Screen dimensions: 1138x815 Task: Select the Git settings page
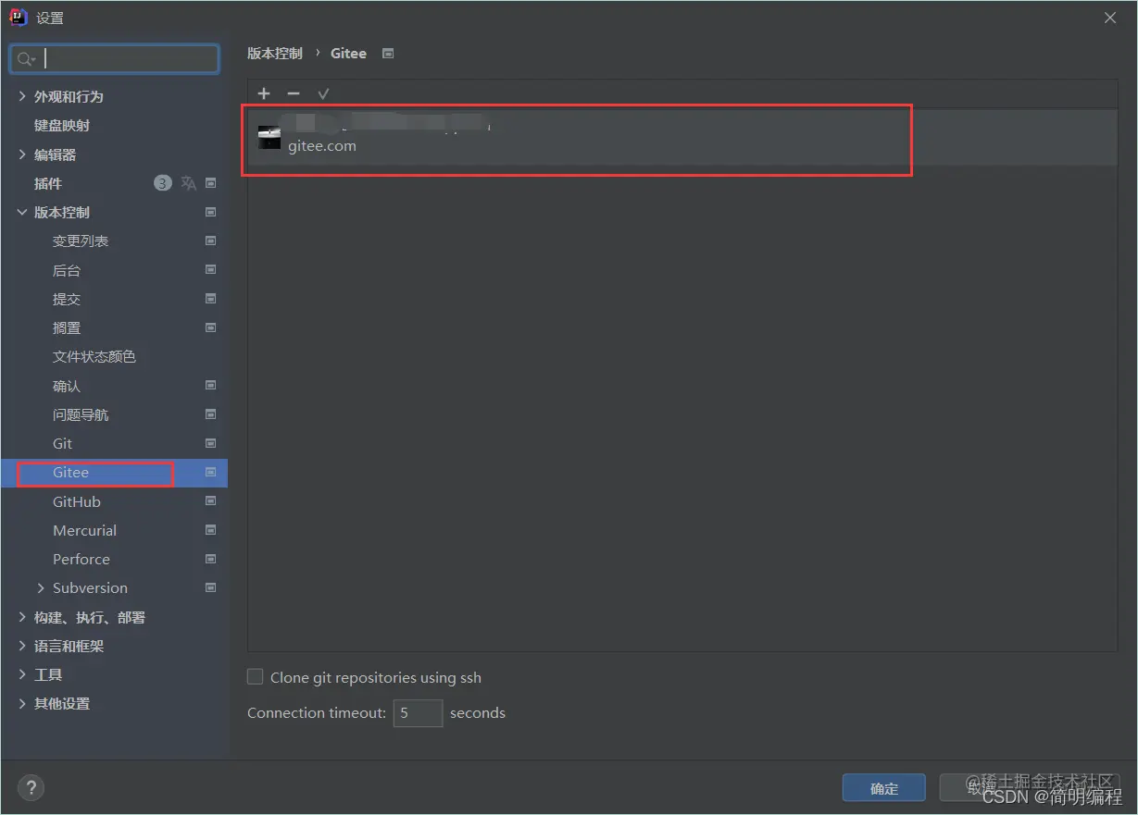tap(62, 443)
